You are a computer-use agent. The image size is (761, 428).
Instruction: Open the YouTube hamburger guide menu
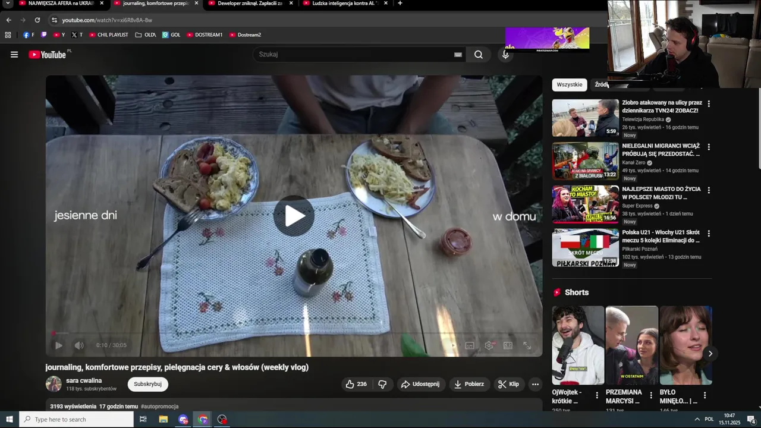coord(14,55)
